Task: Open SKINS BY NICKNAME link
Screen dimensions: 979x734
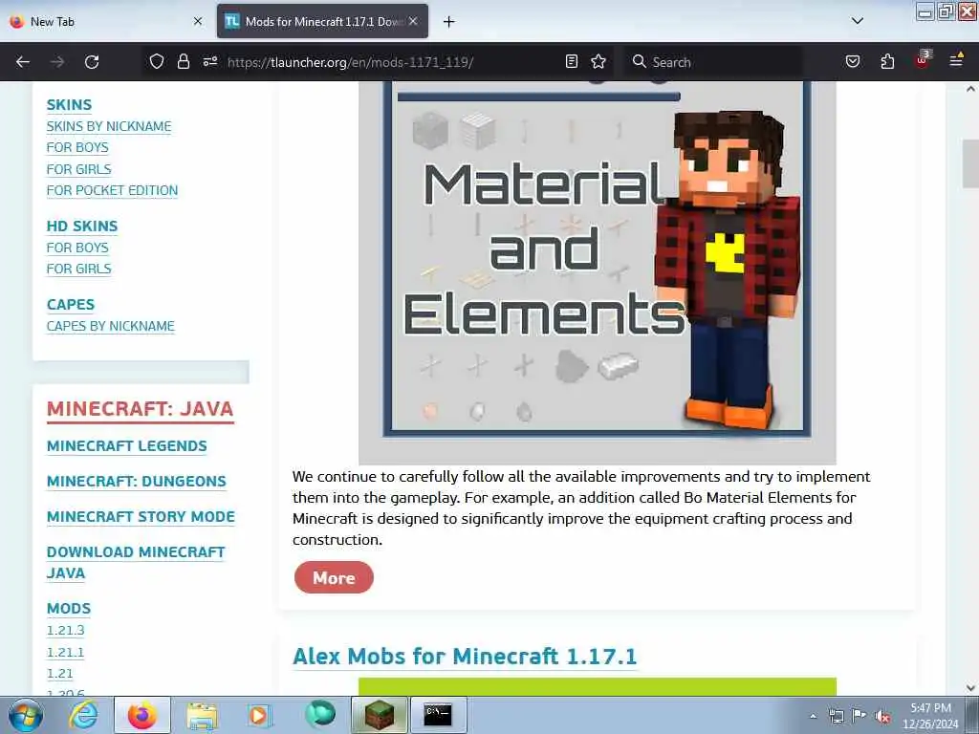Action: (109, 126)
